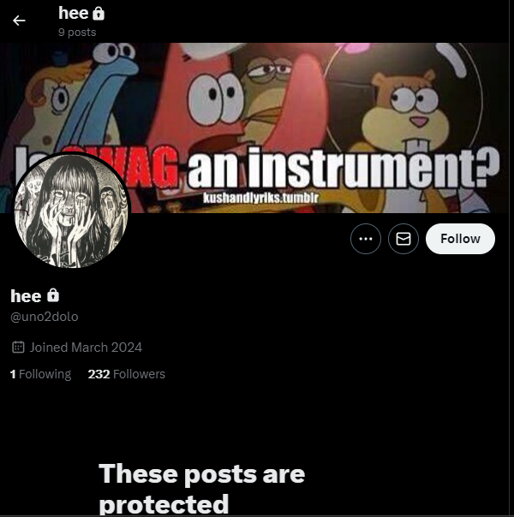Viewport: 514px width, 517px height.
Task: Click the "Joined March 2024" text
Action: tap(87, 348)
